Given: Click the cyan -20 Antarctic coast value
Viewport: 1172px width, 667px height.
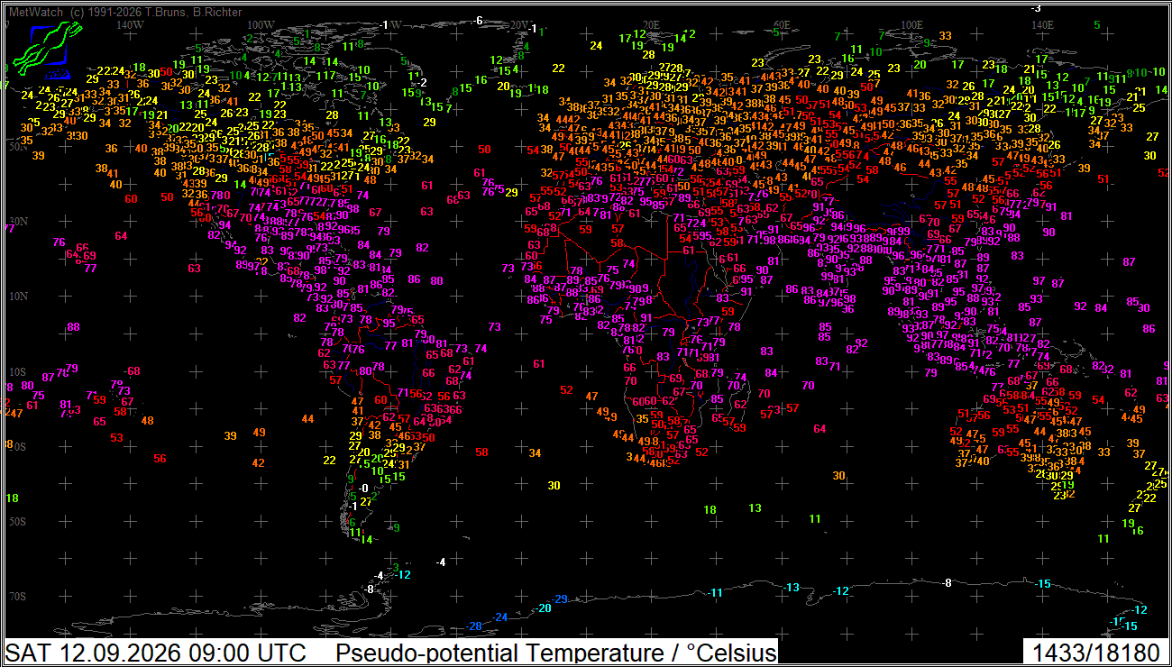Looking at the screenshot, I should [x=544, y=608].
